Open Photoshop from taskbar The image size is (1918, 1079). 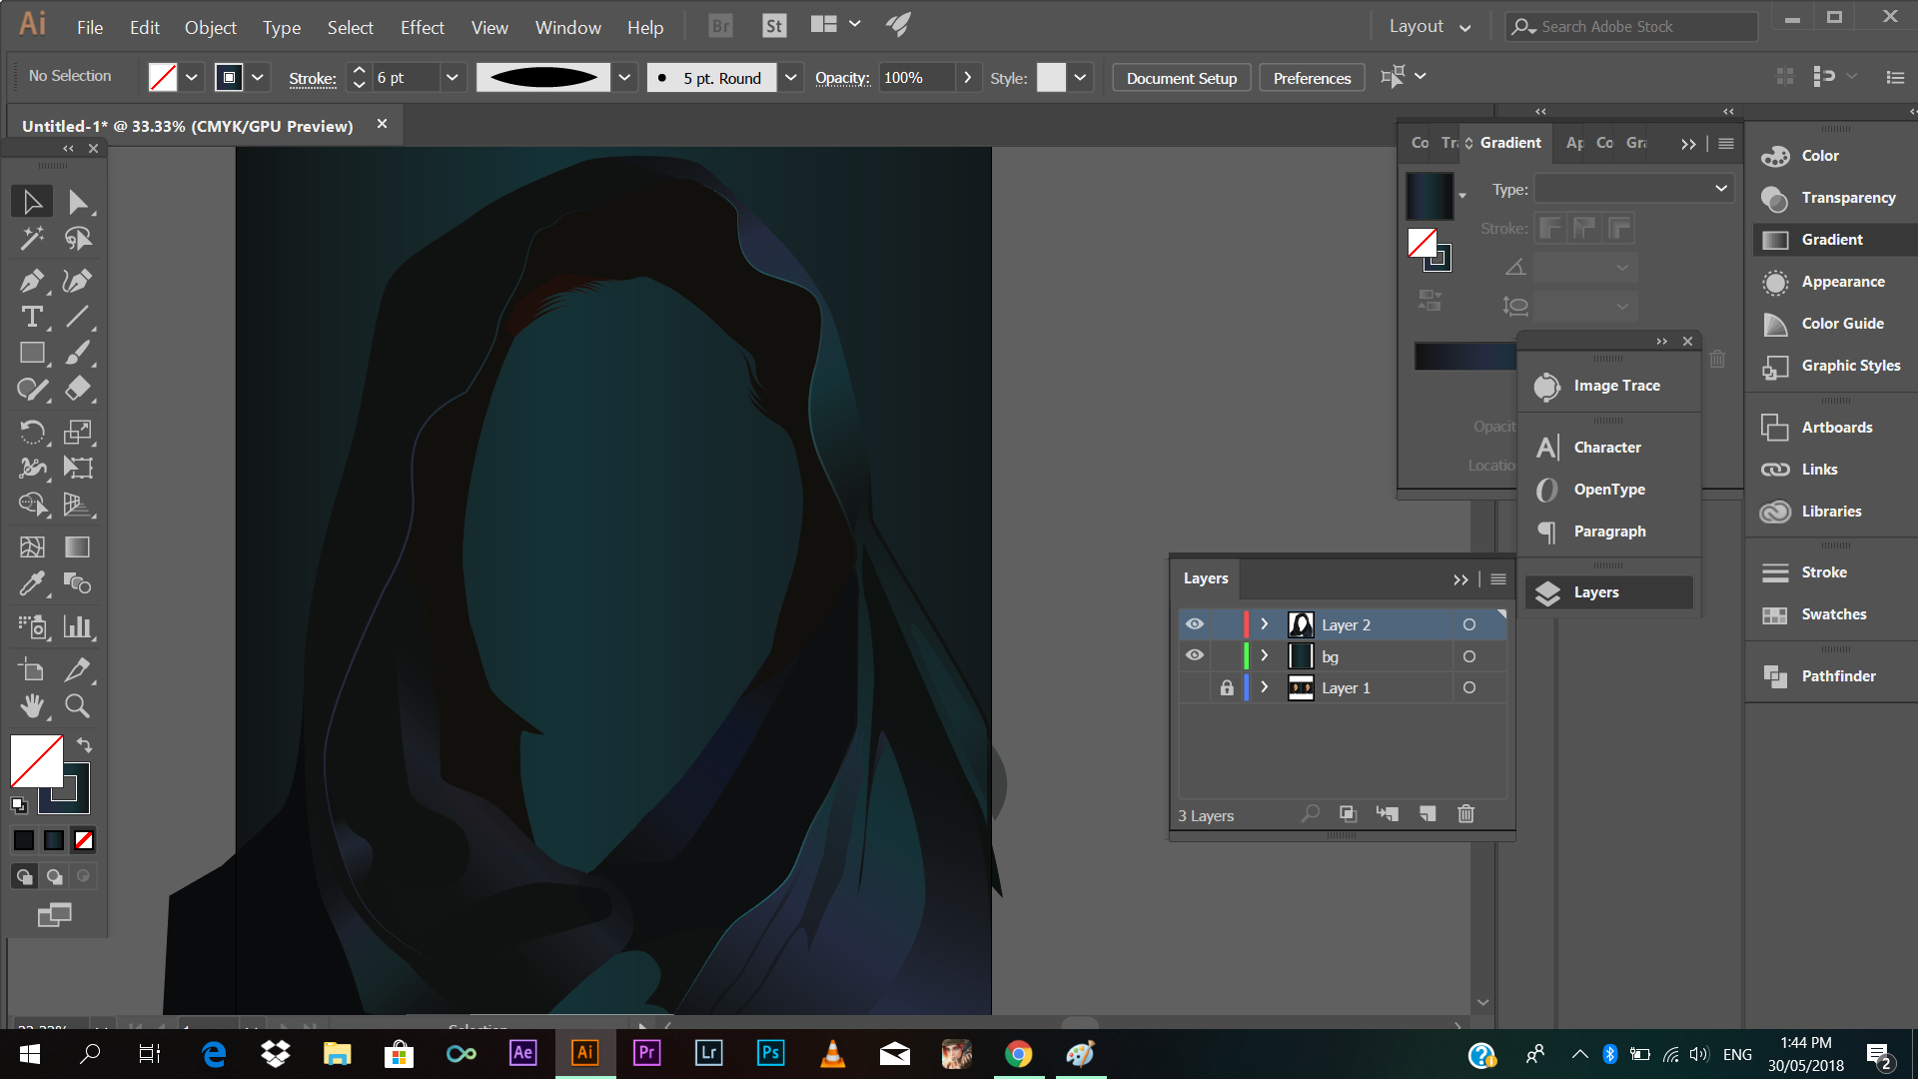pos(771,1053)
